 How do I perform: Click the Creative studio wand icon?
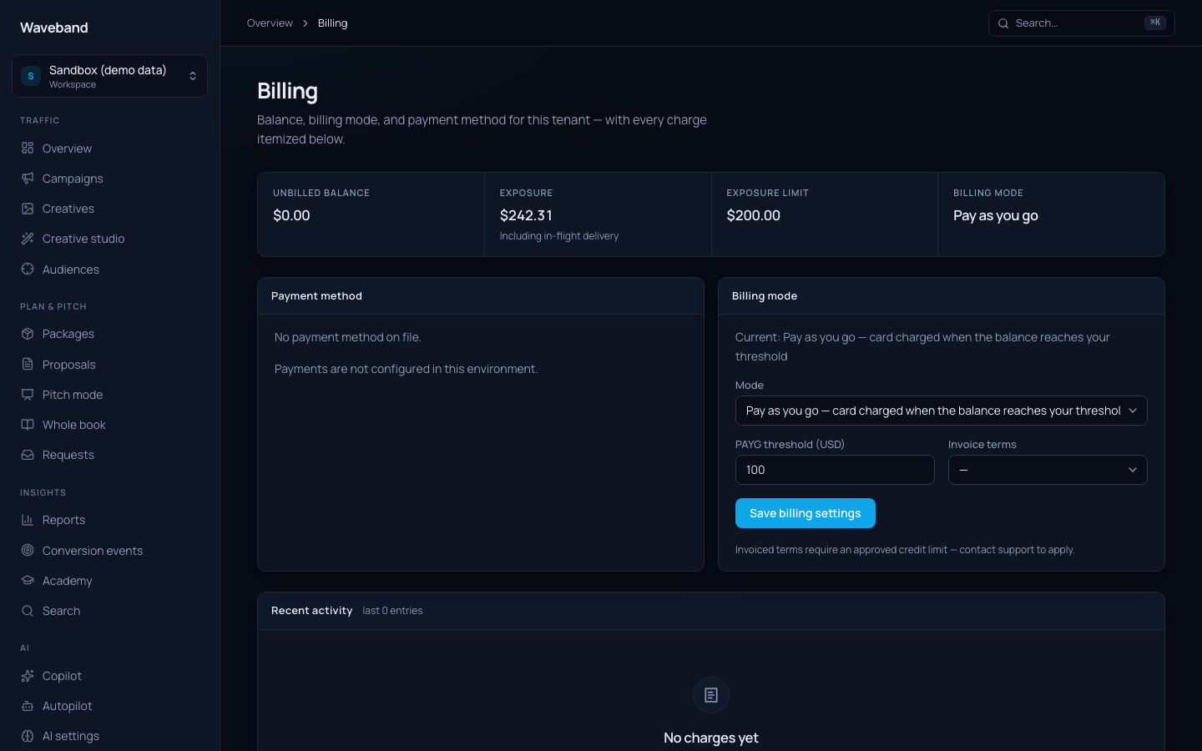(28, 239)
